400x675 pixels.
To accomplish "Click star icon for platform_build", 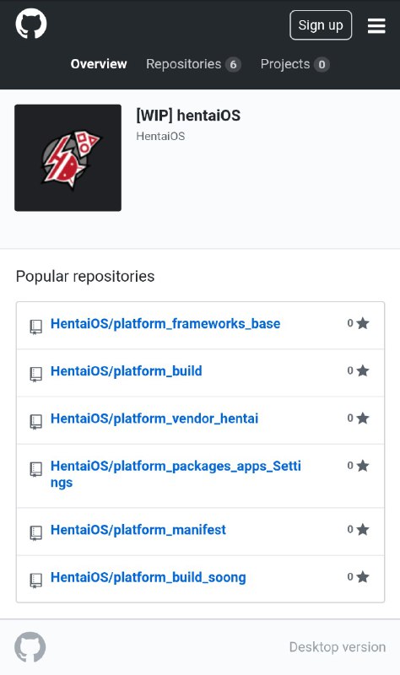I will click(363, 370).
